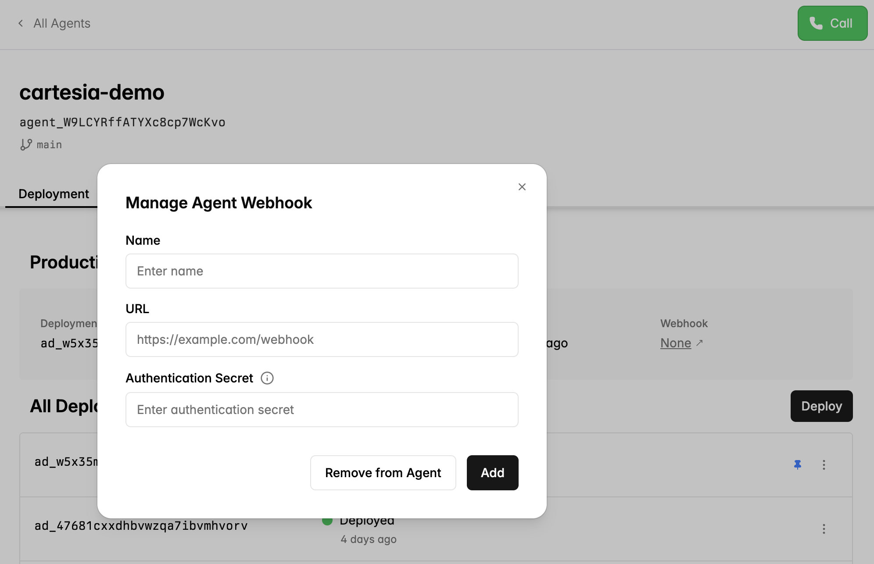Image resolution: width=874 pixels, height=564 pixels.
Task: Expand the kebab menu on the top deployment row
Action: pyautogui.click(x=824, y=464)
